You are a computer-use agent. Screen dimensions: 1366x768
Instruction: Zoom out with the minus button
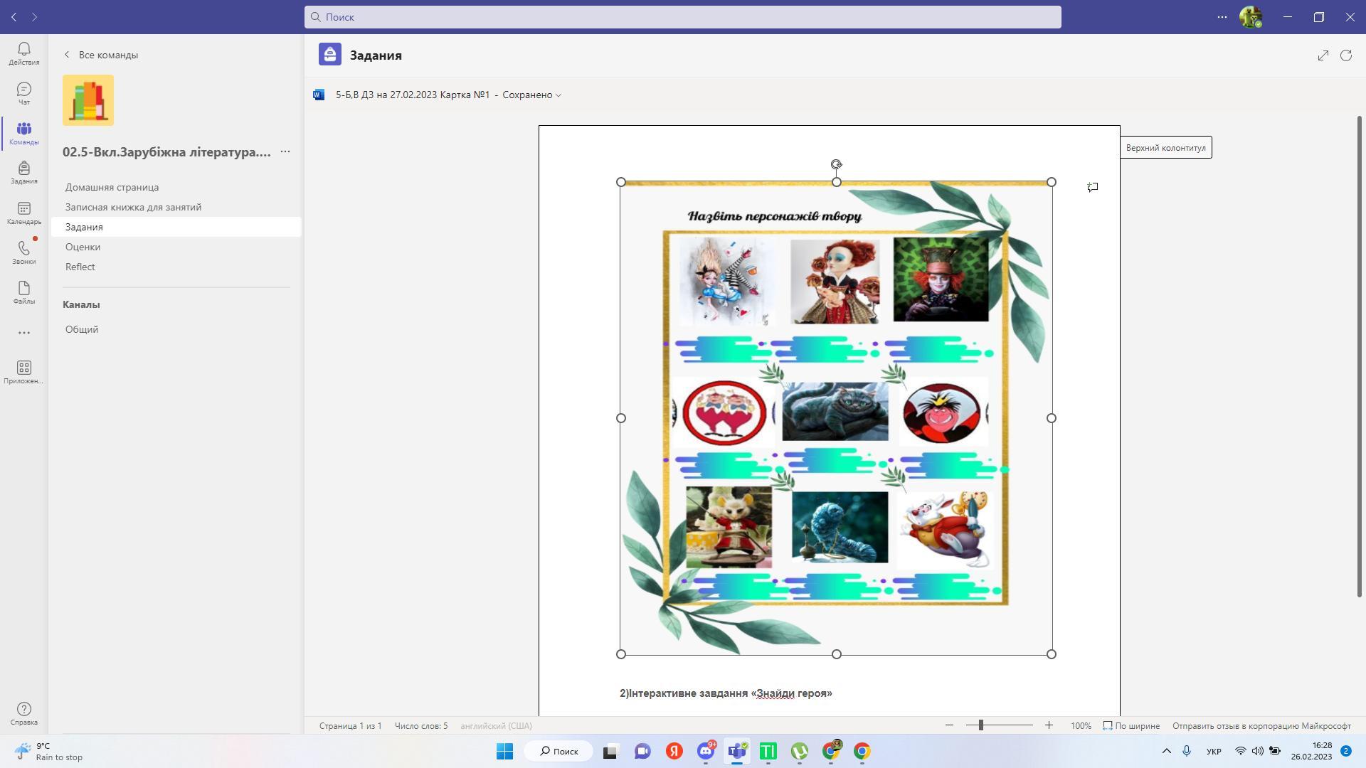click(x=949, y=725)
